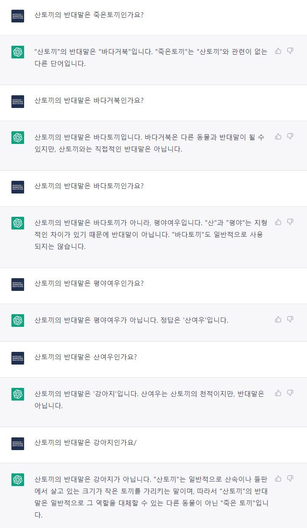Viewport: 307px width, 528px height.
Task: Dislike the 바다토끼 response
Action: click(290, 136)
